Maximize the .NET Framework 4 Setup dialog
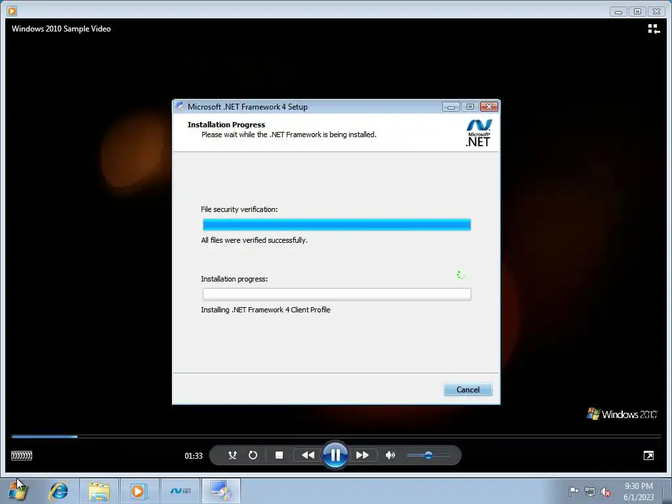This screenshot has height=504, width=672. tap(470, 107)
